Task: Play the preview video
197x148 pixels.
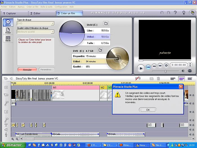Action: [x=141, y=68]
